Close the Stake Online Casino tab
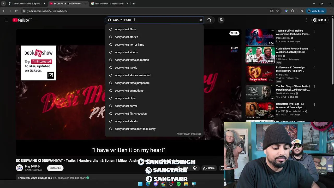Viewport: 334px width, 188px height. 44,4
